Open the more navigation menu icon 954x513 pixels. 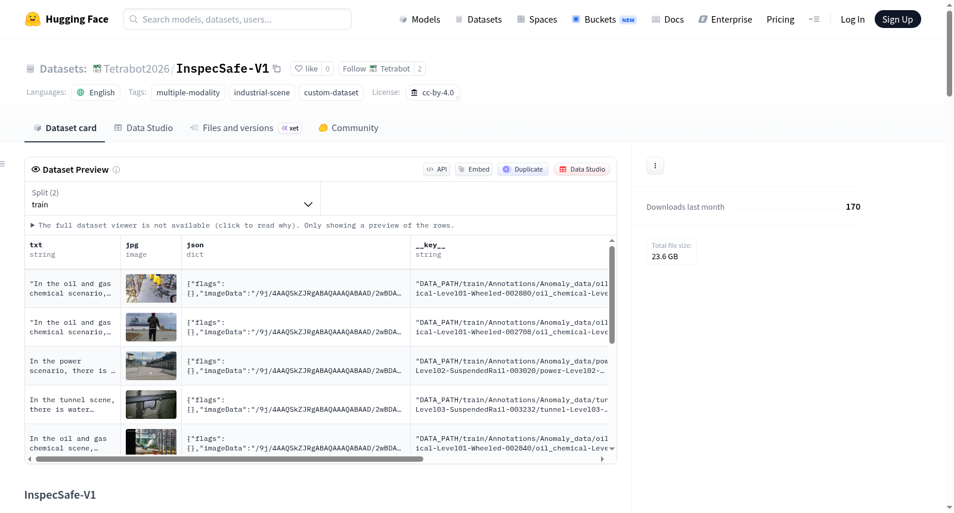pos(814,19)
